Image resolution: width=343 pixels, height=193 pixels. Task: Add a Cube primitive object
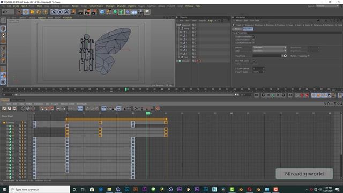(102, 12)
